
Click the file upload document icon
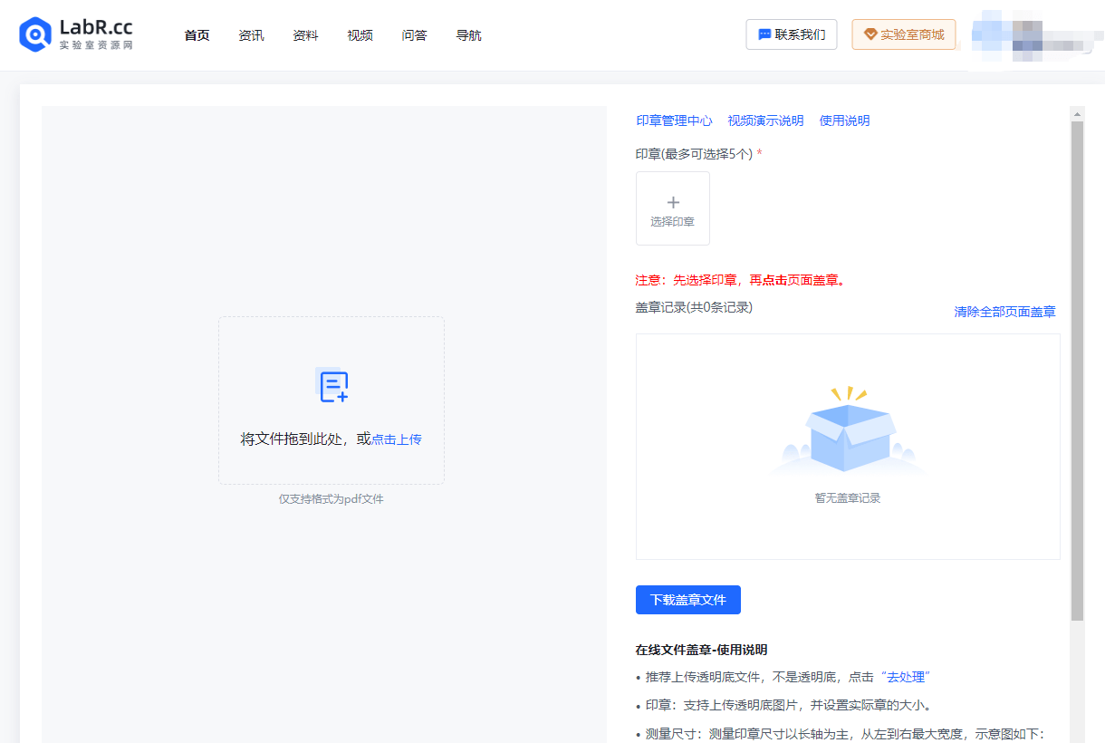click(x=331, y=385)
